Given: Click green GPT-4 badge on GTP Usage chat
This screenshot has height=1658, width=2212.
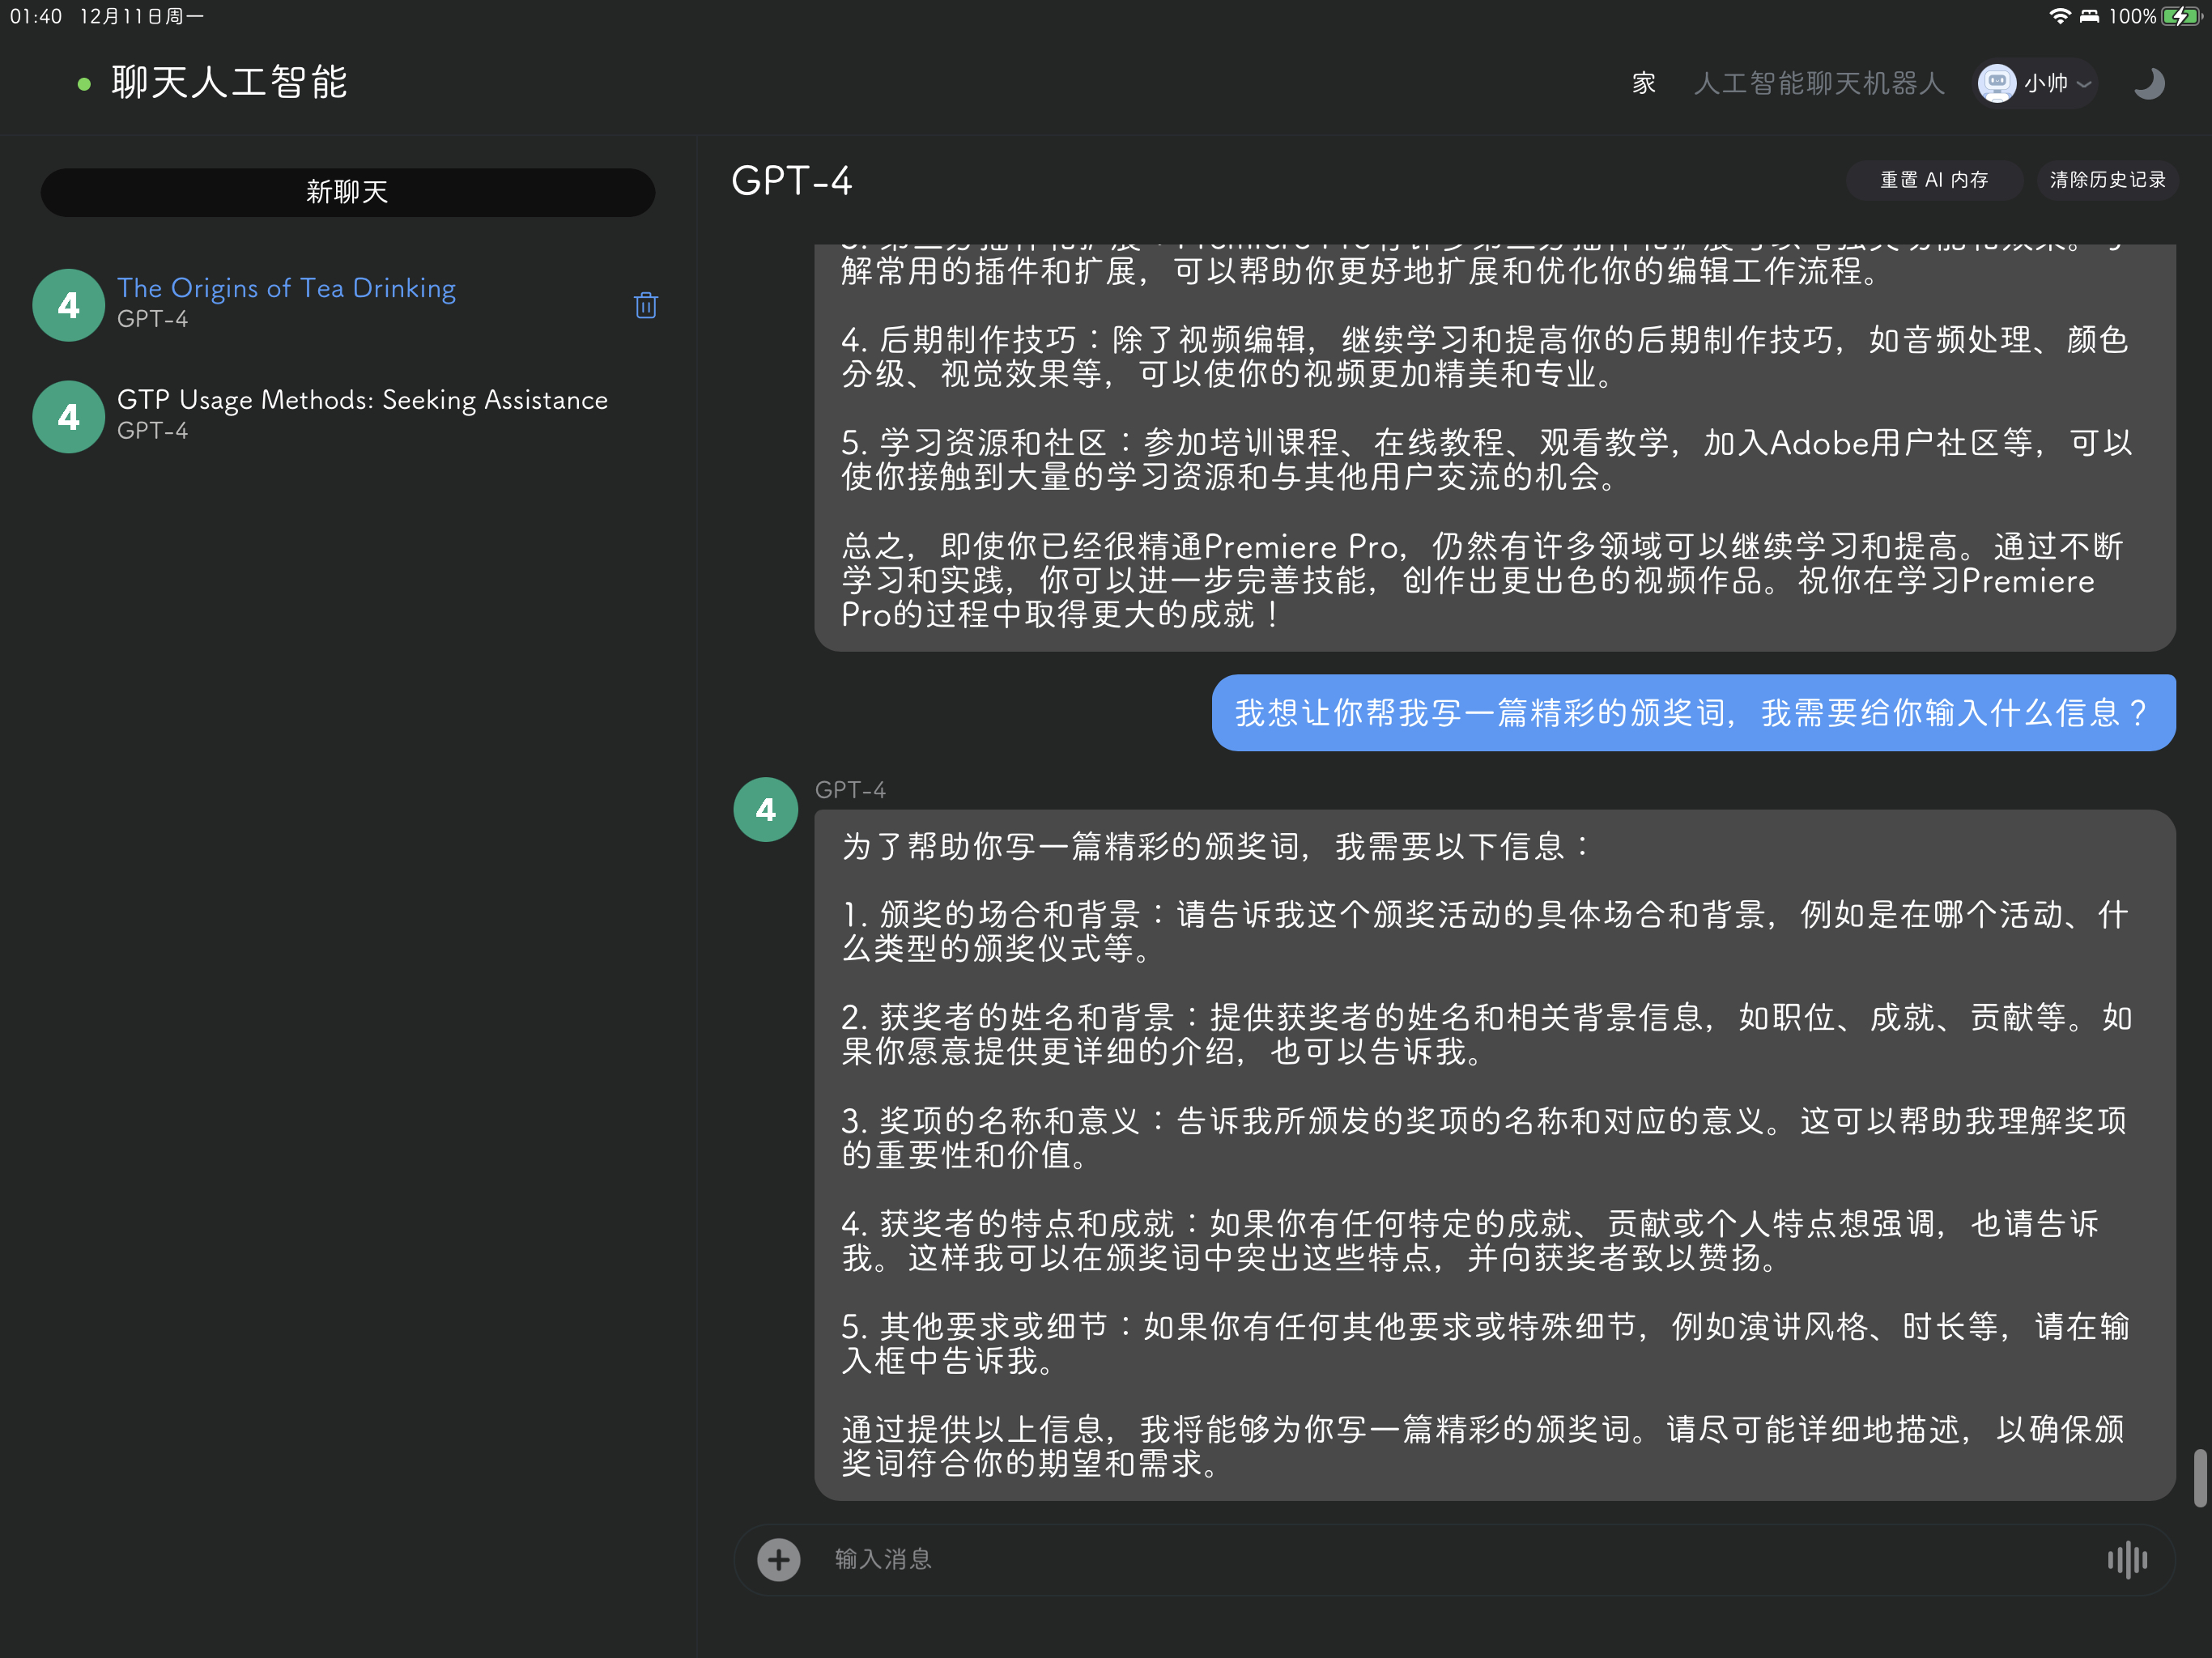Looking at the screenshot, I should (x=68, y=417).
